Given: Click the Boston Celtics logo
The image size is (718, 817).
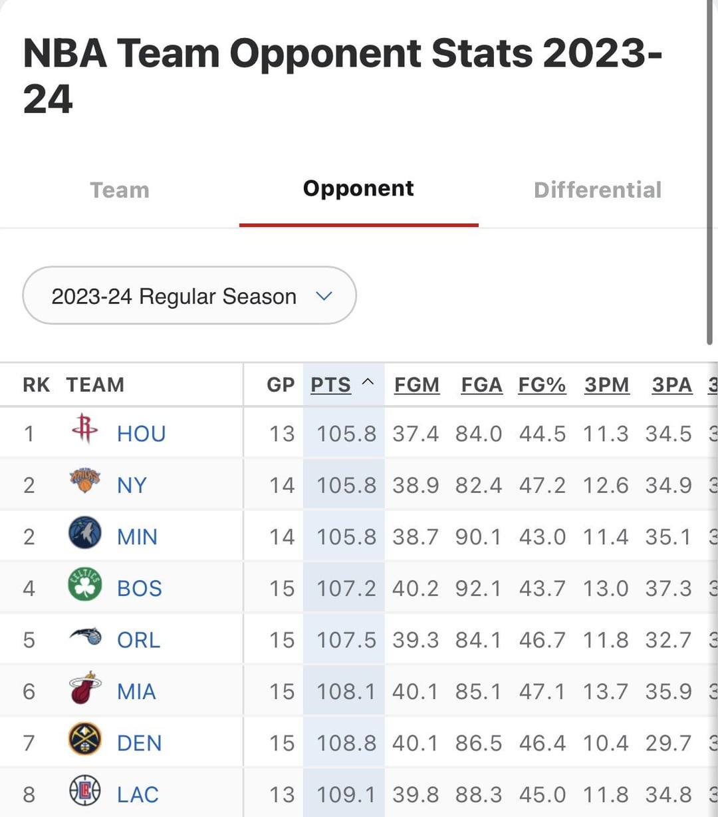Looking at the screenshot, I should click(x=84, y=585).
